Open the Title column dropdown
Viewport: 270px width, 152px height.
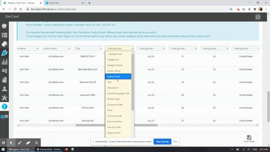click(x=88, y=49)
